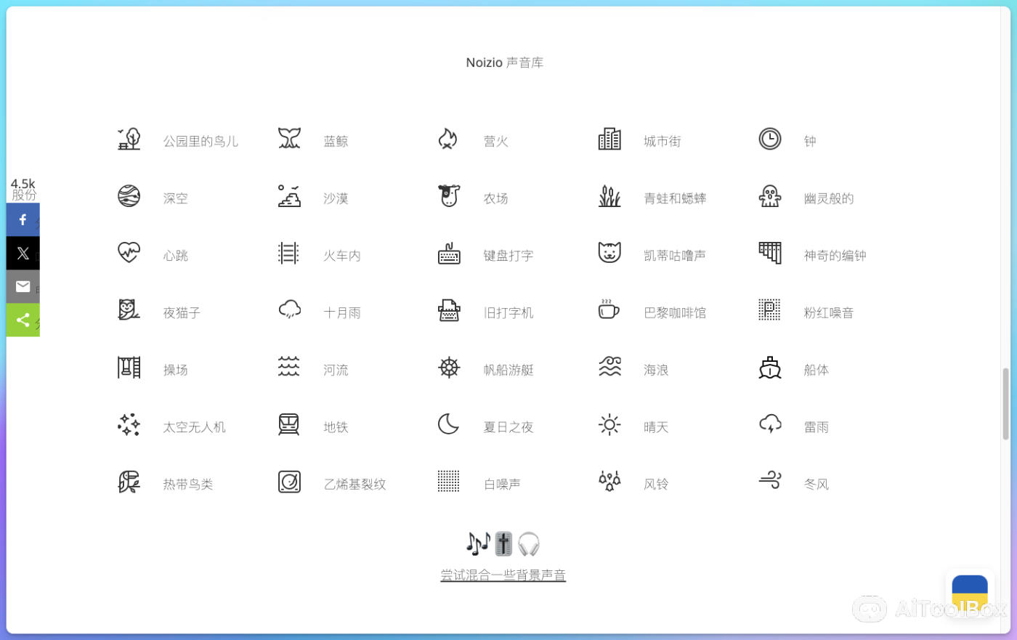Select the 公园里的鸟儿 bird sound icon
This screenshot has height=640, width=1017.
pyautogui.click(x=129, y=139)
